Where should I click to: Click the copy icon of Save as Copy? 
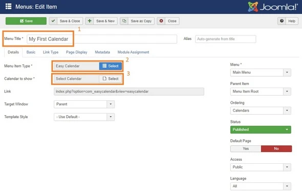coord(124,21)
